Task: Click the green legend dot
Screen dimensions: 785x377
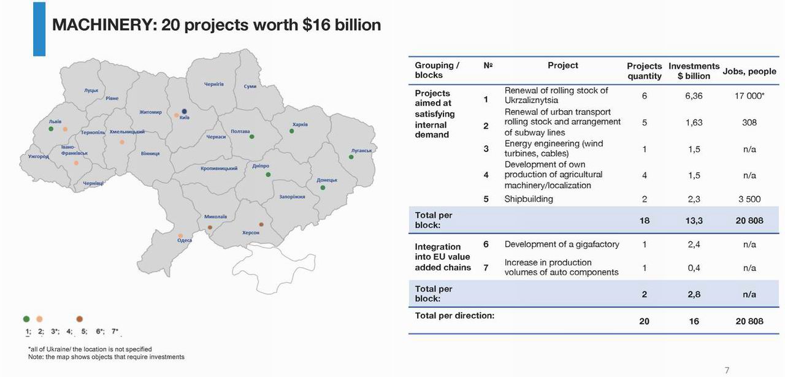Action: (26, 319)
